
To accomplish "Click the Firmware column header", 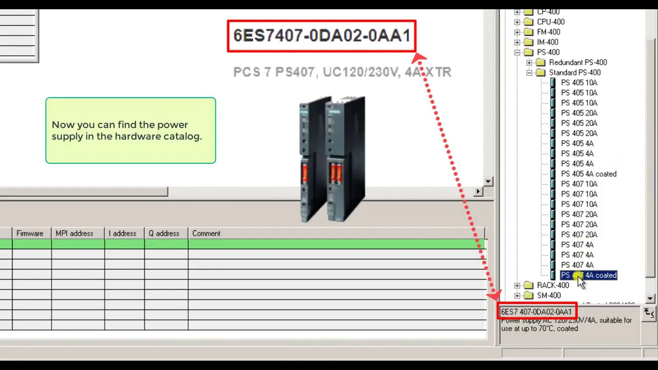I will pyautogui.click(x=32, y=233).
